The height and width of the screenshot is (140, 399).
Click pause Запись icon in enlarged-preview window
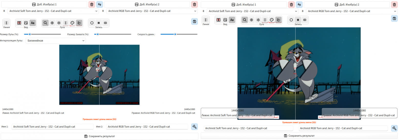coord(298,20)
